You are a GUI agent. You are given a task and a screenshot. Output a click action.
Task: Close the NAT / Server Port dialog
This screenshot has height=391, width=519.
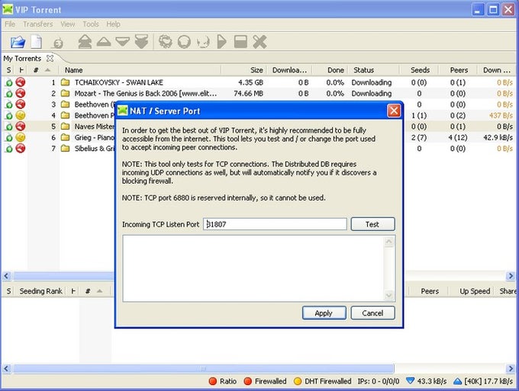(x=394, y=111)
